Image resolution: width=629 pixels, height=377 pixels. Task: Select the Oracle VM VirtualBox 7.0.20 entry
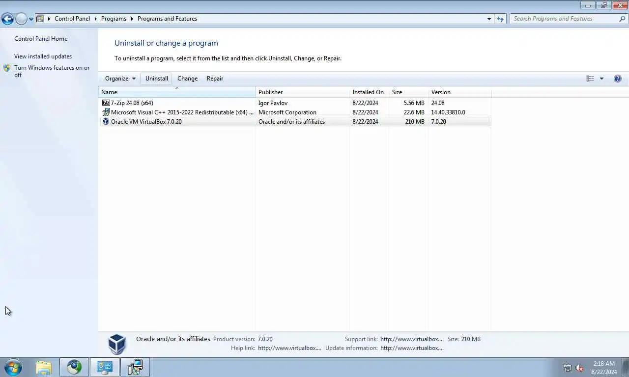pos(295,122)
